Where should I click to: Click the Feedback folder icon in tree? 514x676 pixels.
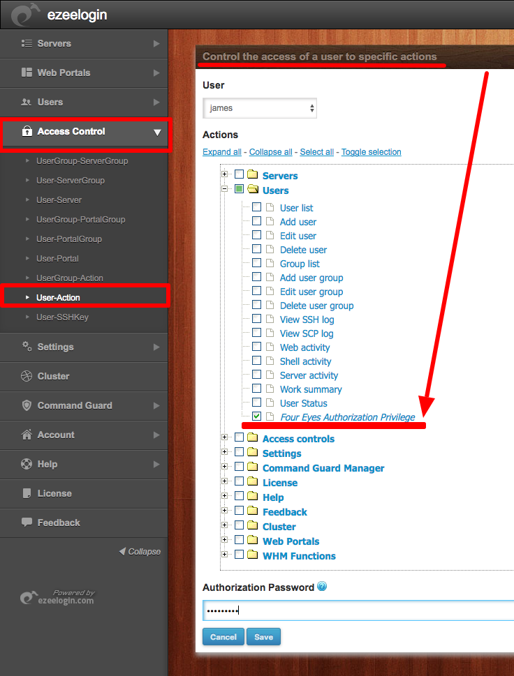click(253, 511)
